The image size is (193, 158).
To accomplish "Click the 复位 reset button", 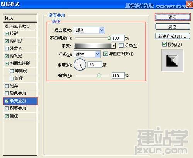I will pos(173,27).
